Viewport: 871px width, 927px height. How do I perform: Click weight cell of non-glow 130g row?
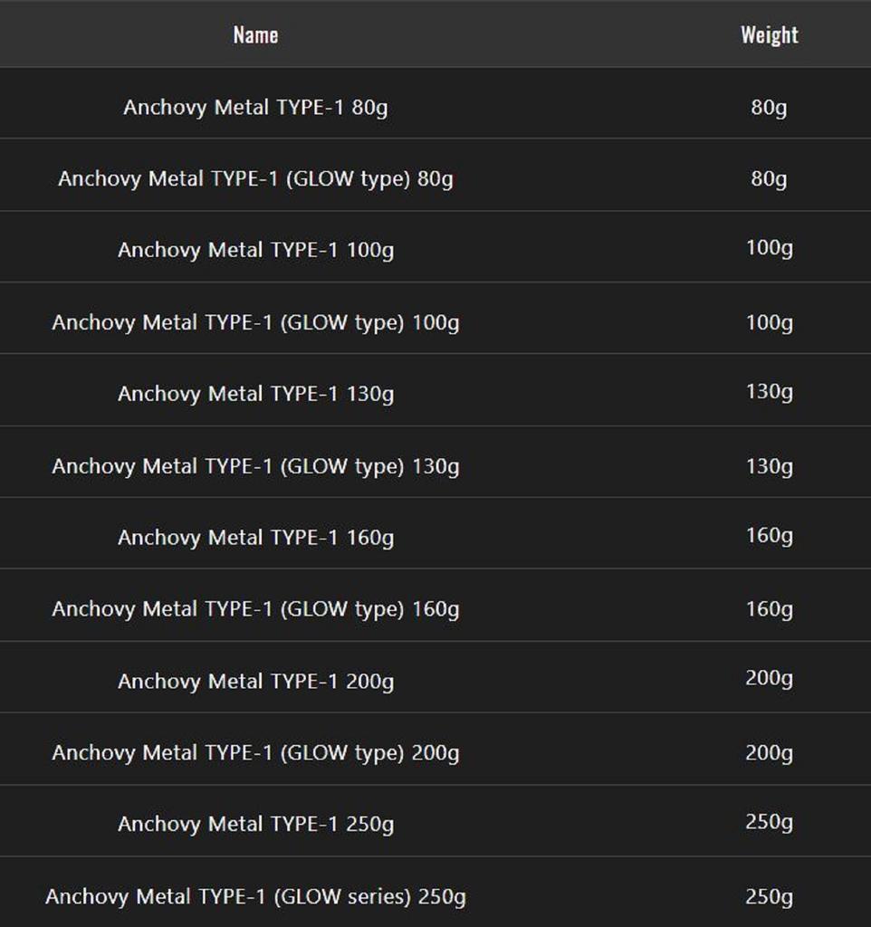[769, 392]
